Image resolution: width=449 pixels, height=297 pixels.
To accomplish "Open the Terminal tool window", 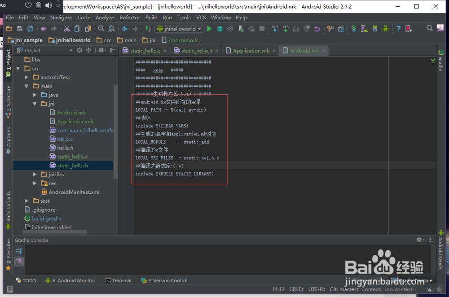I will pyautogui.click(x=119, y=280).
